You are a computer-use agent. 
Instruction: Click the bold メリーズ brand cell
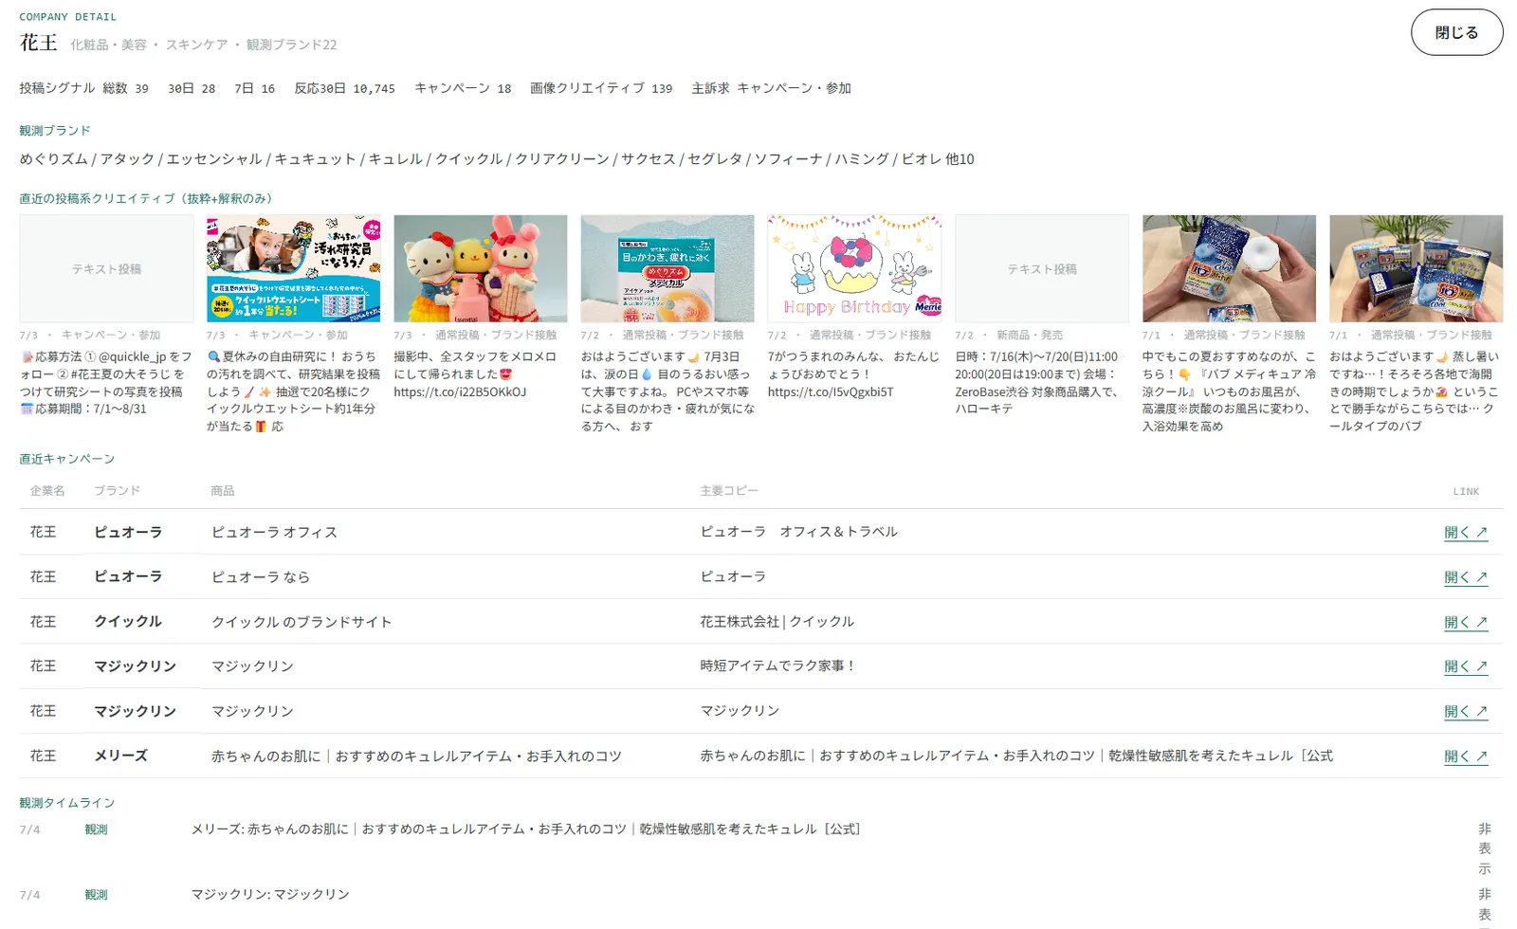tap(120, 756)
